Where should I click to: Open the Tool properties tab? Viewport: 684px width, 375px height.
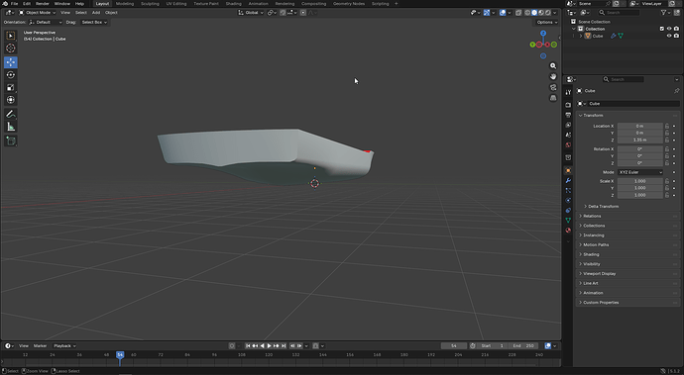[568, 92]
